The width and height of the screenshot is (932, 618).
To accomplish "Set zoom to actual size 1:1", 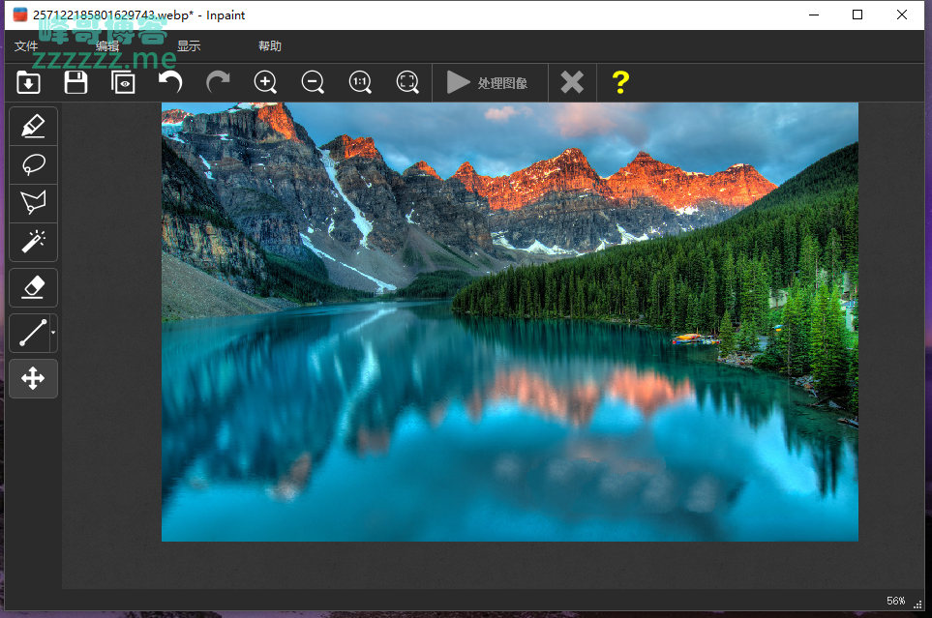I will coord(360,83).
